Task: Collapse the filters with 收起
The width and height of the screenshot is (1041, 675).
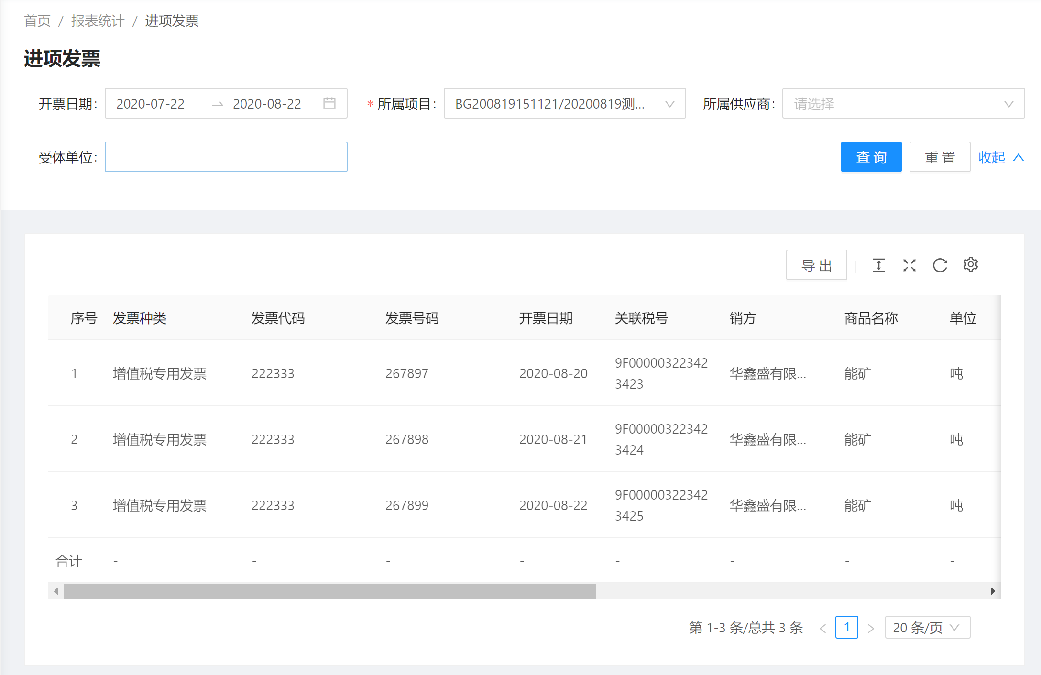Action: click(1000, 157)
